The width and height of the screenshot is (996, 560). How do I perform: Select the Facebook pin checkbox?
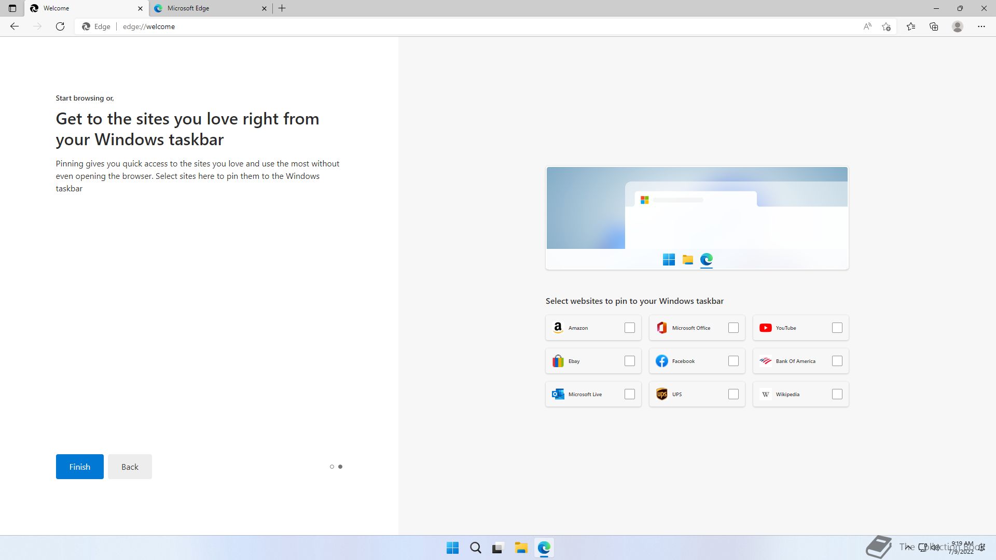pos(733,361)
